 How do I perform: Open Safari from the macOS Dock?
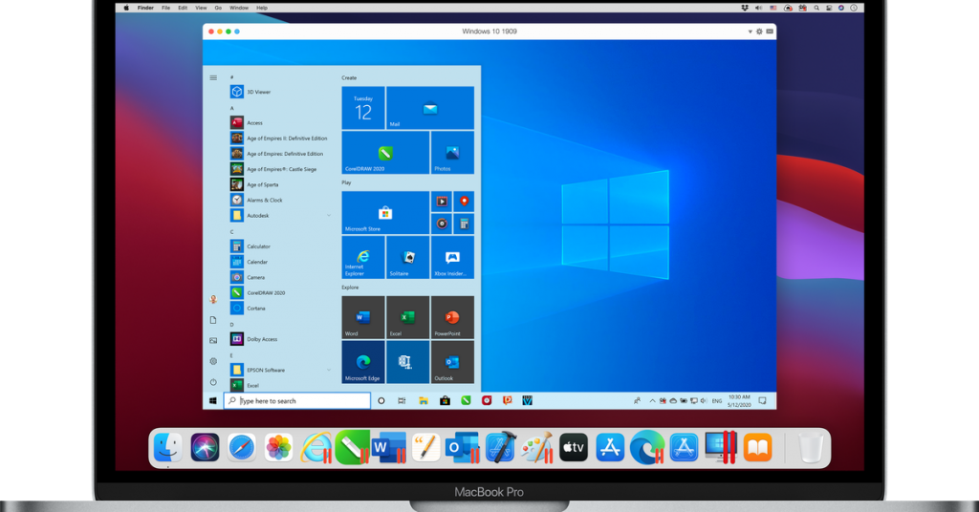point(241,447)
